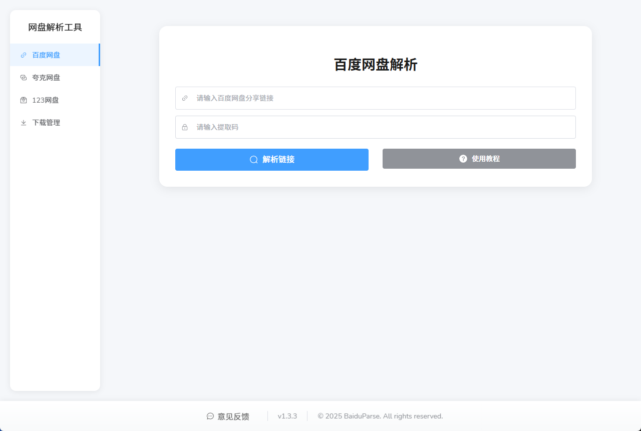Click the box icon beside 123网盘
This screenshot has width=641, height=431.
pyautogui.click(x=24, y=100)
